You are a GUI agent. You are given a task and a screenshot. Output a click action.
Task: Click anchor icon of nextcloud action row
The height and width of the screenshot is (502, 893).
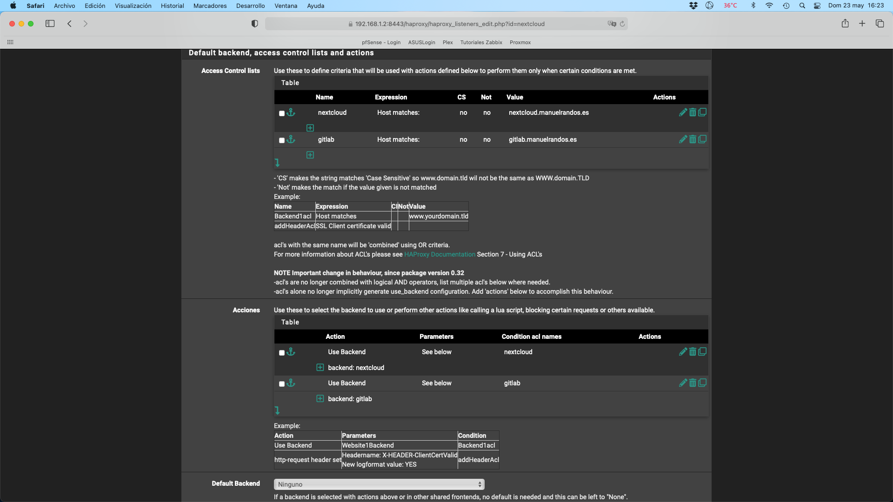(291, 352)
